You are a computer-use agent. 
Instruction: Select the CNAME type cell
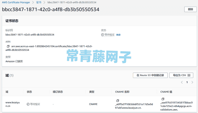tap(93, 104)
